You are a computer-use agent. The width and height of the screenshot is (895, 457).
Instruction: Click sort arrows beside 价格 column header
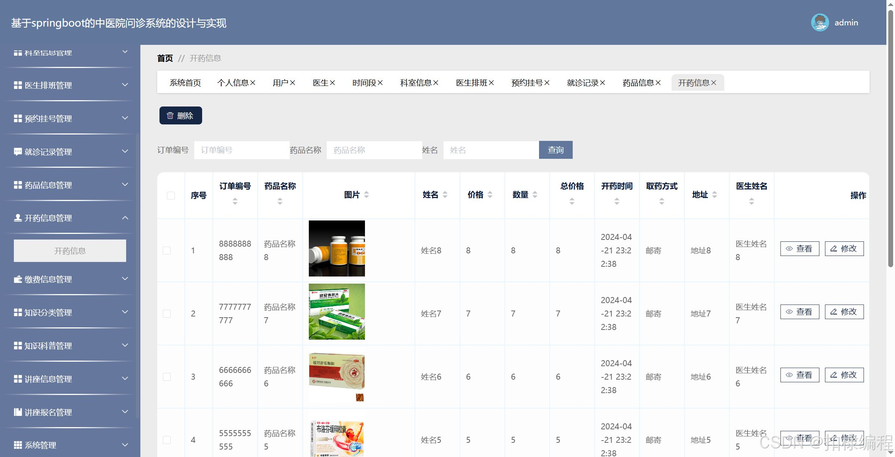coord(490,195)
